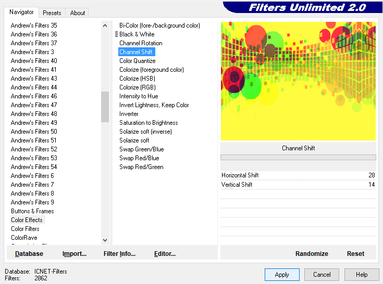Image resolution: width=383 pixels, height=284 pixels.
Task: Click Import... button
Action: (x=74, y=253)
